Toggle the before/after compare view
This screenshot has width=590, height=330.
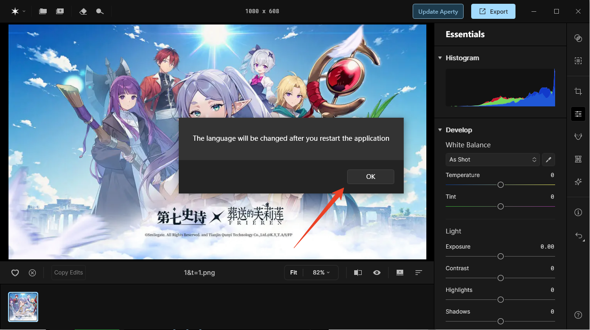point(358,273)
